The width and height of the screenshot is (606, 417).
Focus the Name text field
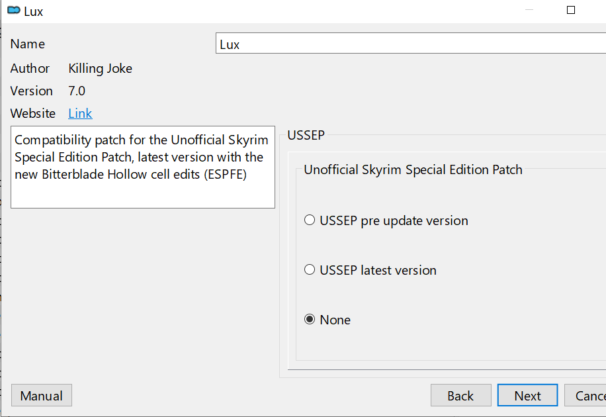click(410, 44)
